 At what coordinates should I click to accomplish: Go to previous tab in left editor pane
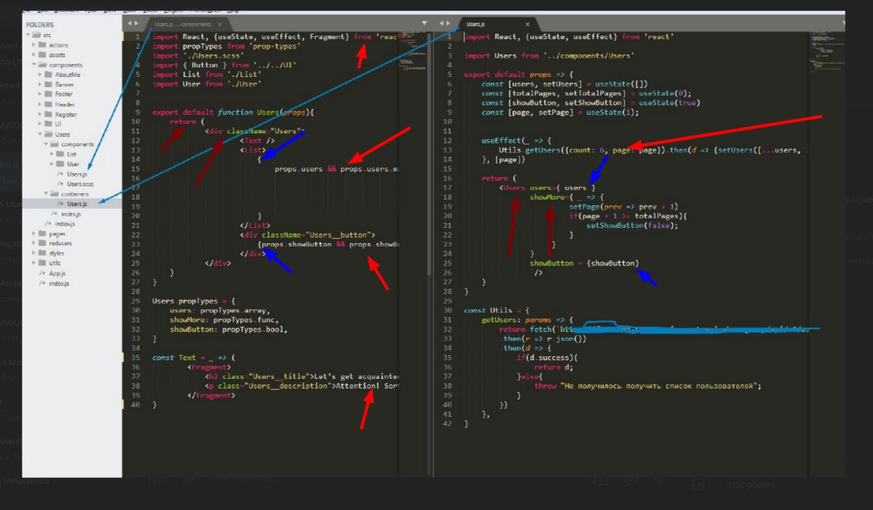(x=128, y=23)
